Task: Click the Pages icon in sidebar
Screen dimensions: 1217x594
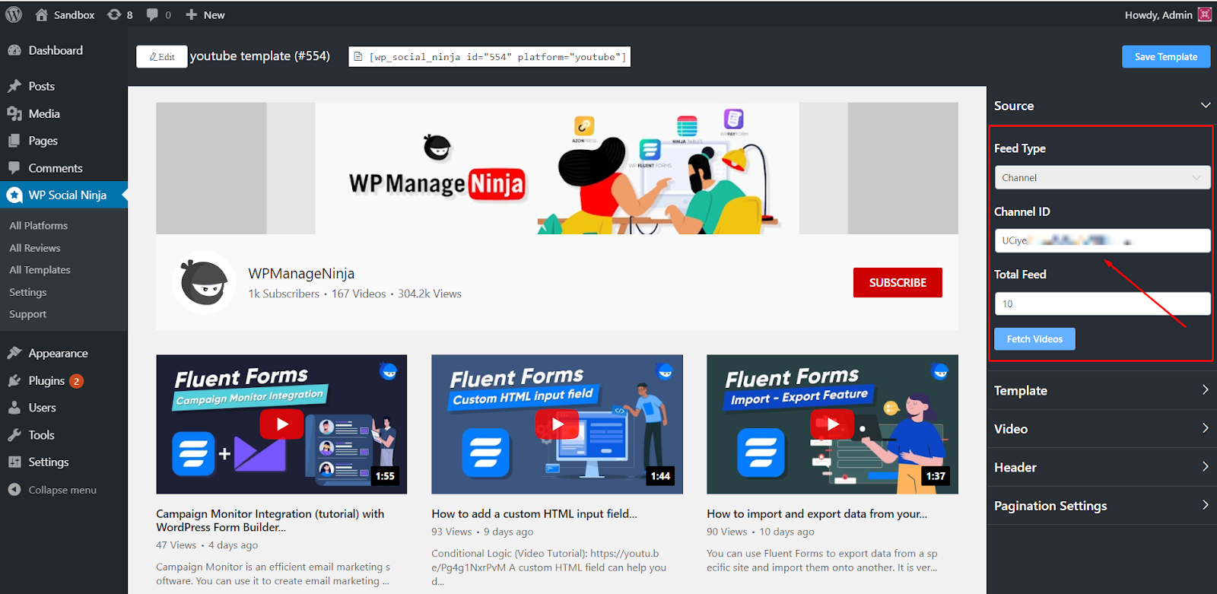Action: [14, 141]
